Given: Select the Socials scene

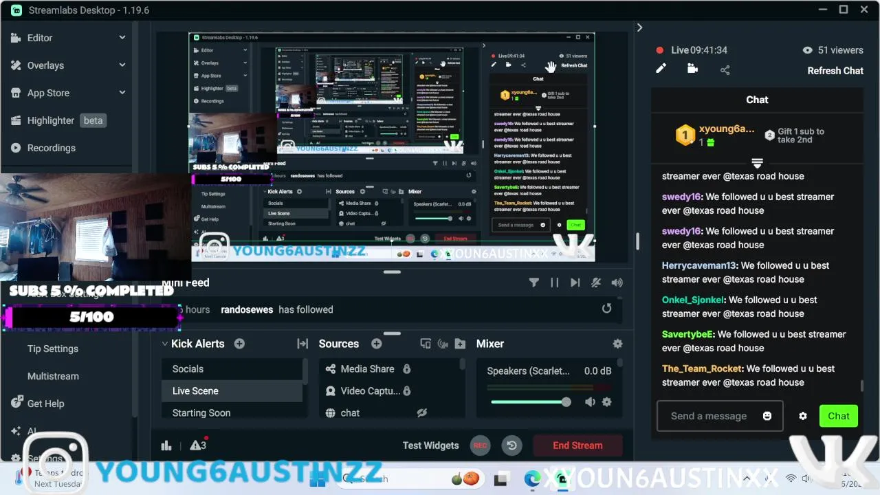Looking at the screenshot, I should point(232,369).
